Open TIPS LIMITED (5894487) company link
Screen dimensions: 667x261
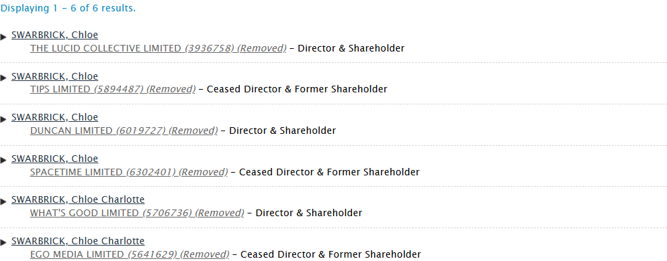(113, 90)
